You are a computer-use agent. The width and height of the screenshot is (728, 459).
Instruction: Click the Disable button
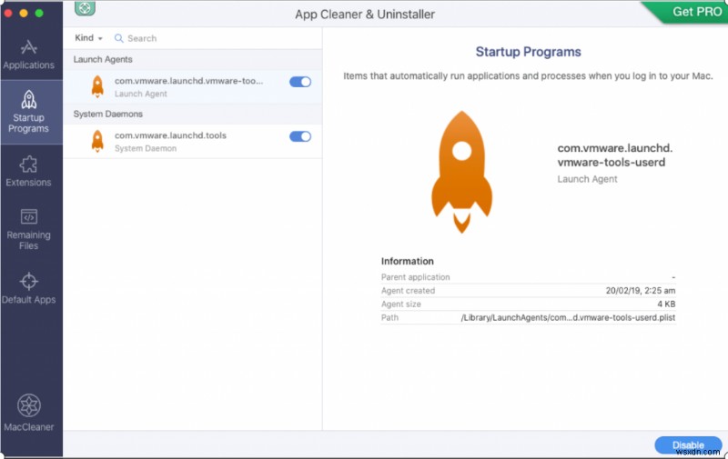[x=689, y=445]
